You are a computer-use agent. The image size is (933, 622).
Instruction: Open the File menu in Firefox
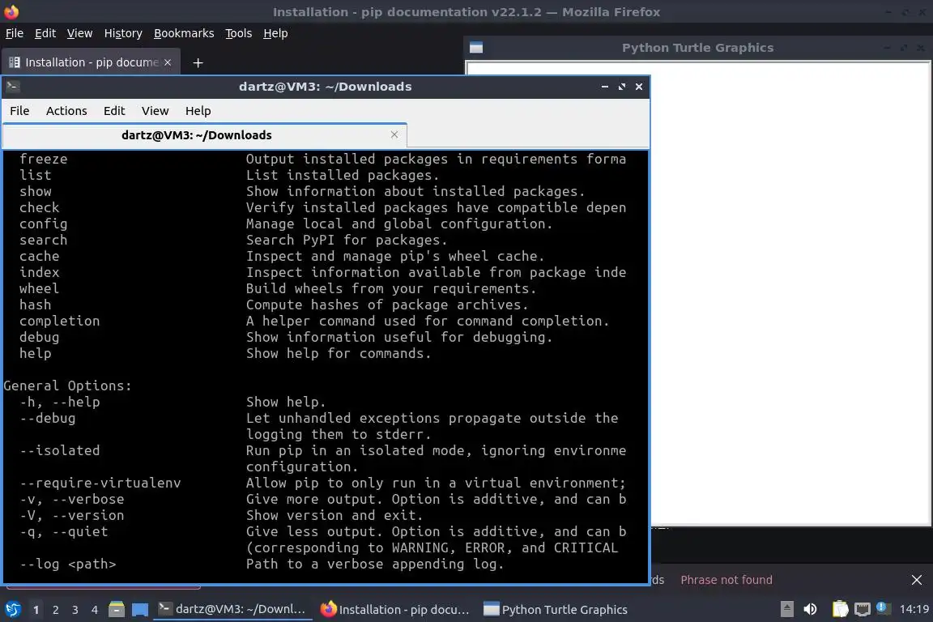point(15,33)
